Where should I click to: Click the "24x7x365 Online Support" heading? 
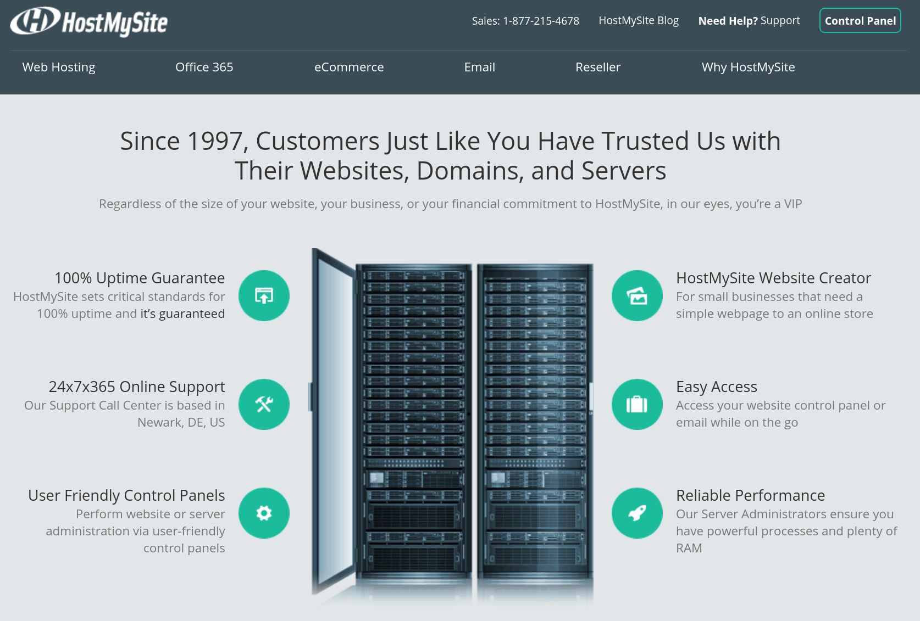[137, 387]
